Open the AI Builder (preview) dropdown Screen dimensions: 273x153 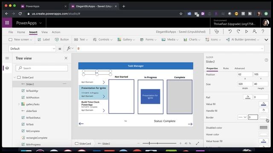click(x=242, y=40)
